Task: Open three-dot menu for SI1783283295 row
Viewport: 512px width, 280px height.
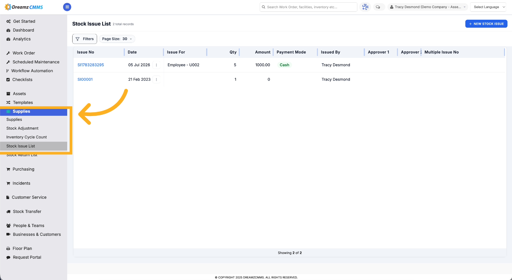Action: [x=156, y=65]
